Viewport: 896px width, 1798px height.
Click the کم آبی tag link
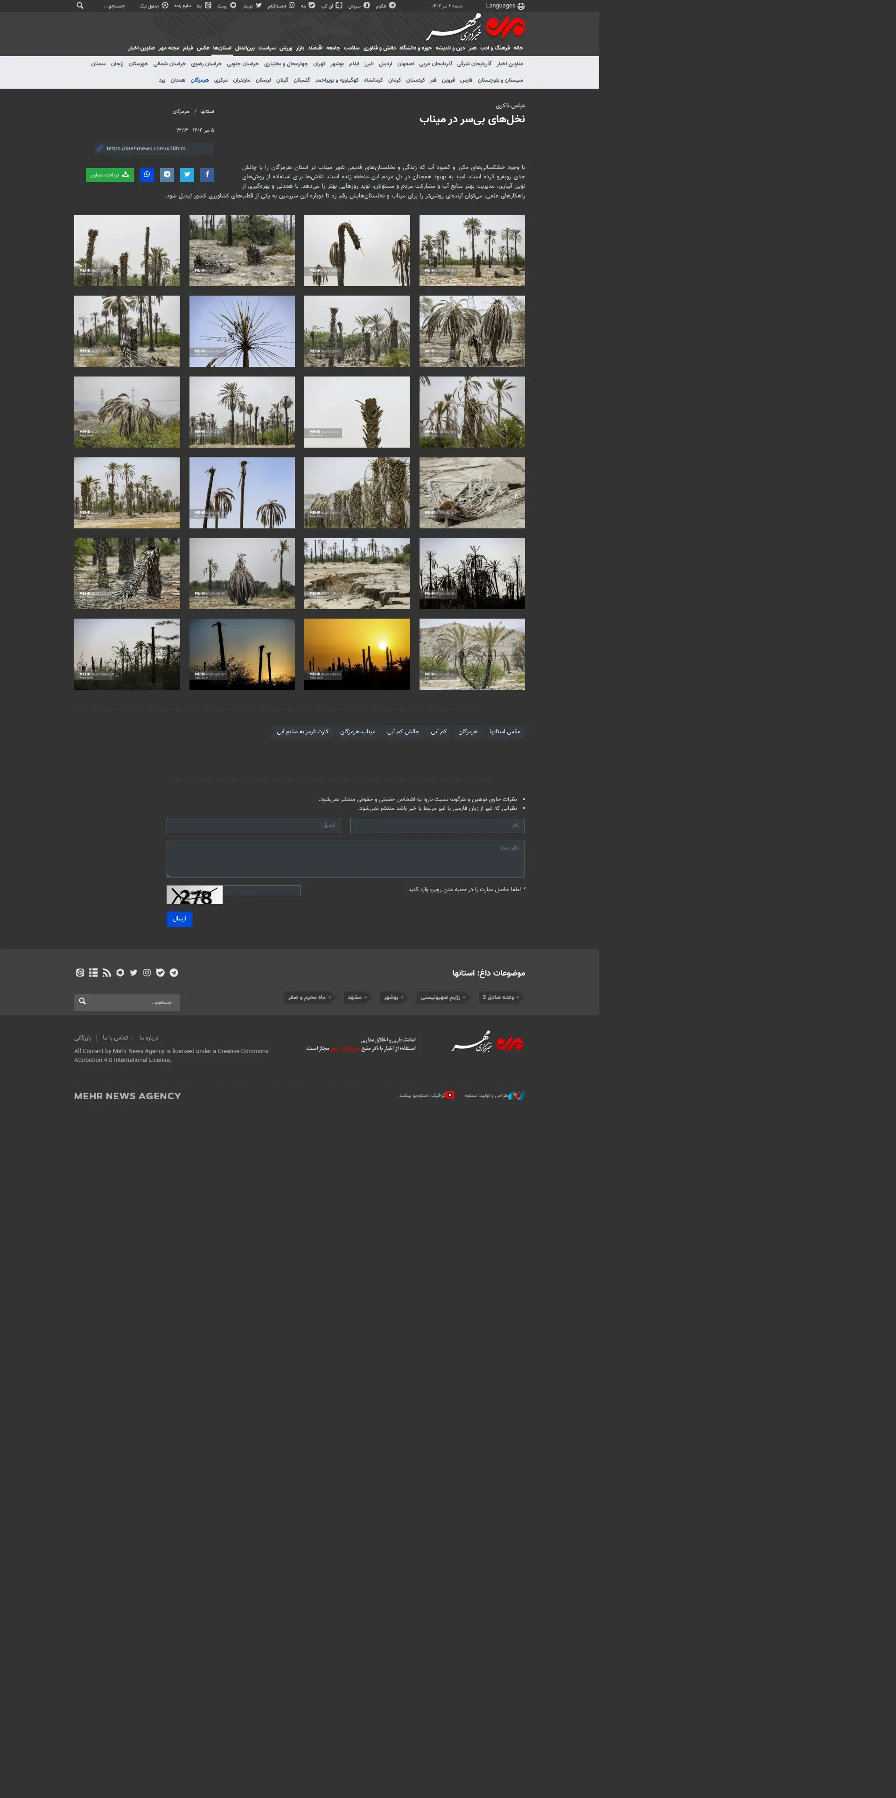pos(438,731)
